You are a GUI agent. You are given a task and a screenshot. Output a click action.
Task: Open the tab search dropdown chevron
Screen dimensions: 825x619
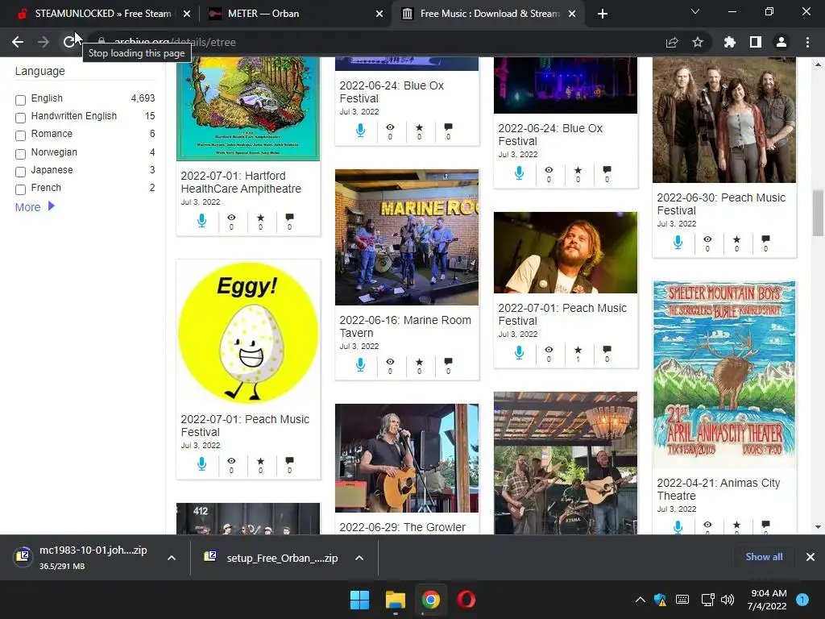tap(695, 11)
